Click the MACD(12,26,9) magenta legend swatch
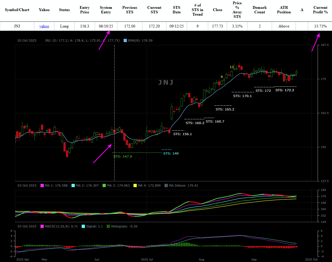 click(x=42, y=226)
